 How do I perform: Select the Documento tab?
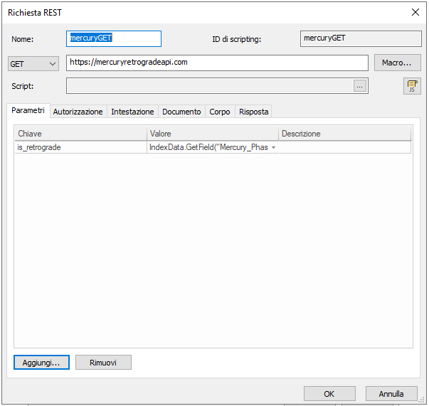[181, 112]
